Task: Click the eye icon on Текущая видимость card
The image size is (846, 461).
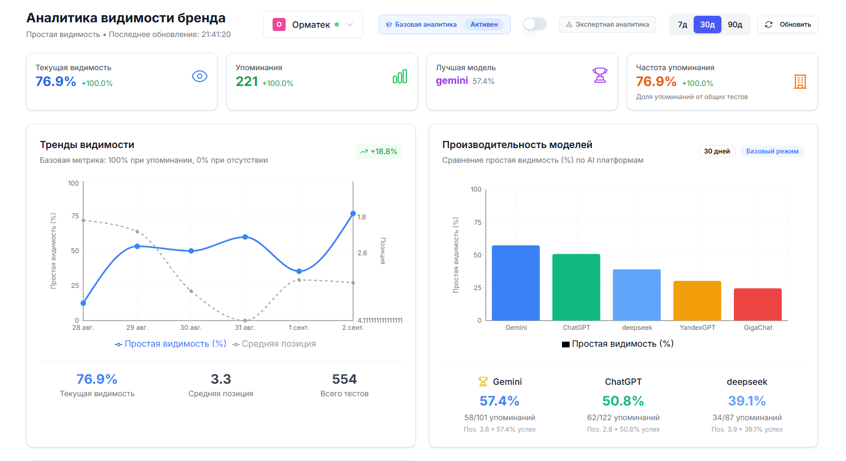Action: 200,76
